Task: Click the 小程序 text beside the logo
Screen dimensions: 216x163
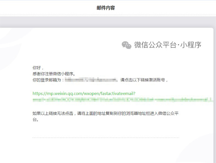Action: 191,45
